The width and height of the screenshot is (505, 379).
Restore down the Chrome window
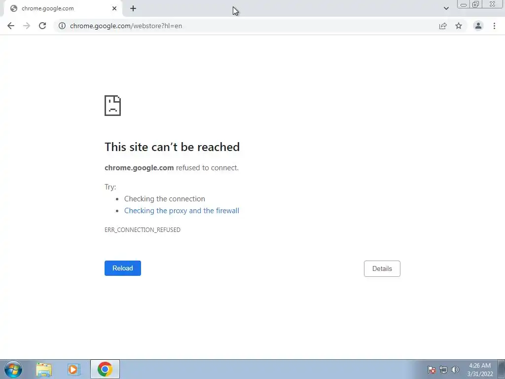pos(475,4)
